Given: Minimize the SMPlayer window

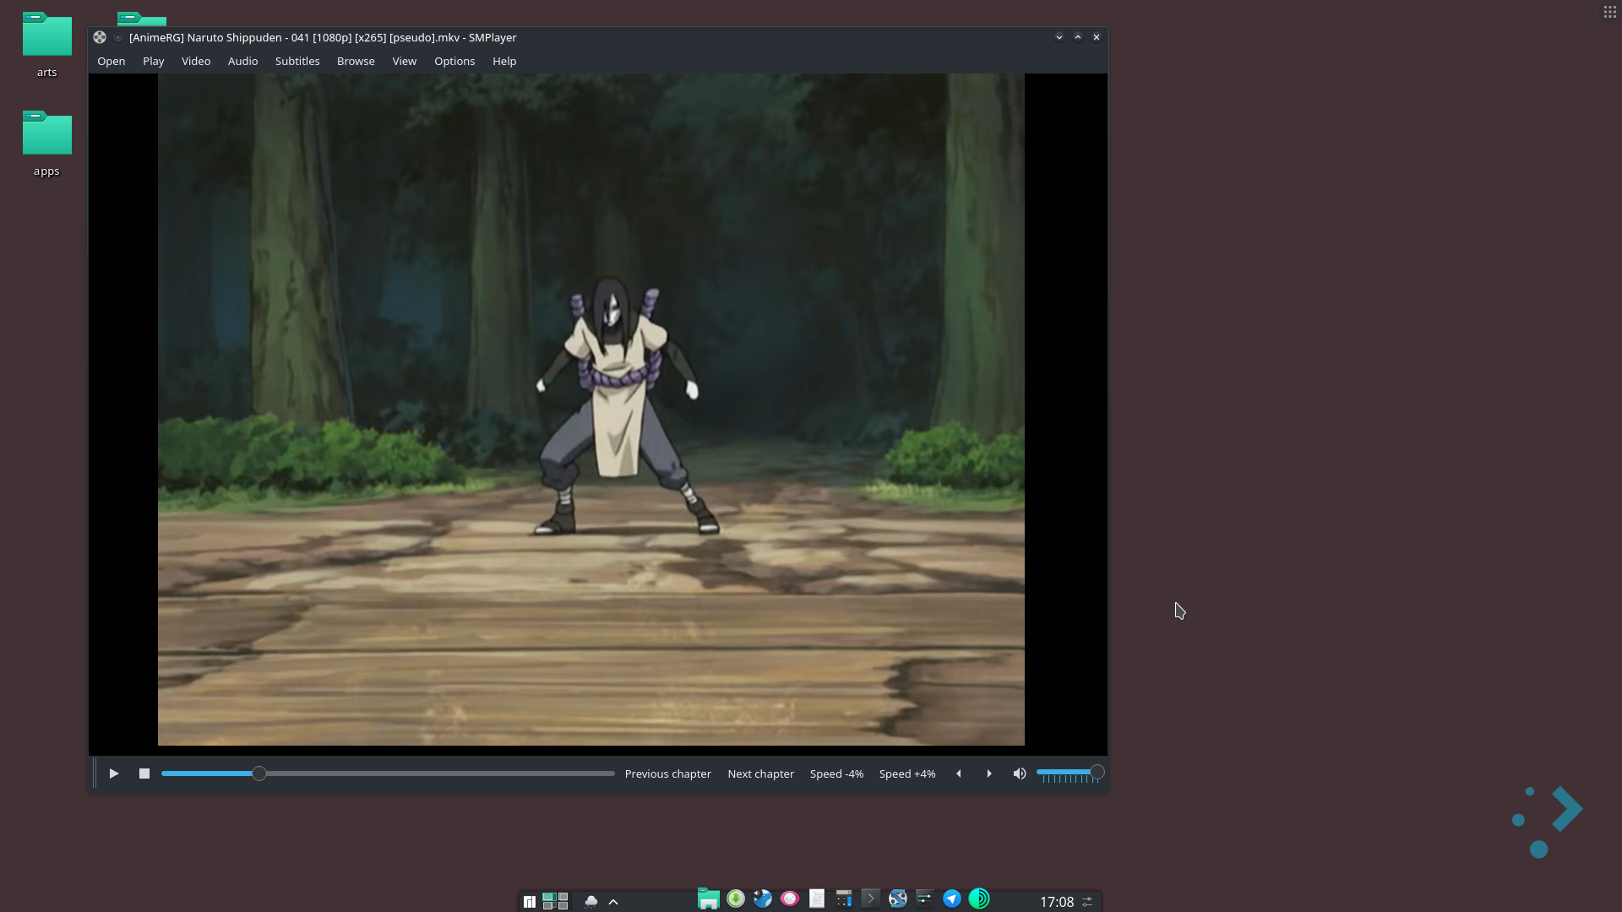Looking at the screenshot, I should 1059,38.
